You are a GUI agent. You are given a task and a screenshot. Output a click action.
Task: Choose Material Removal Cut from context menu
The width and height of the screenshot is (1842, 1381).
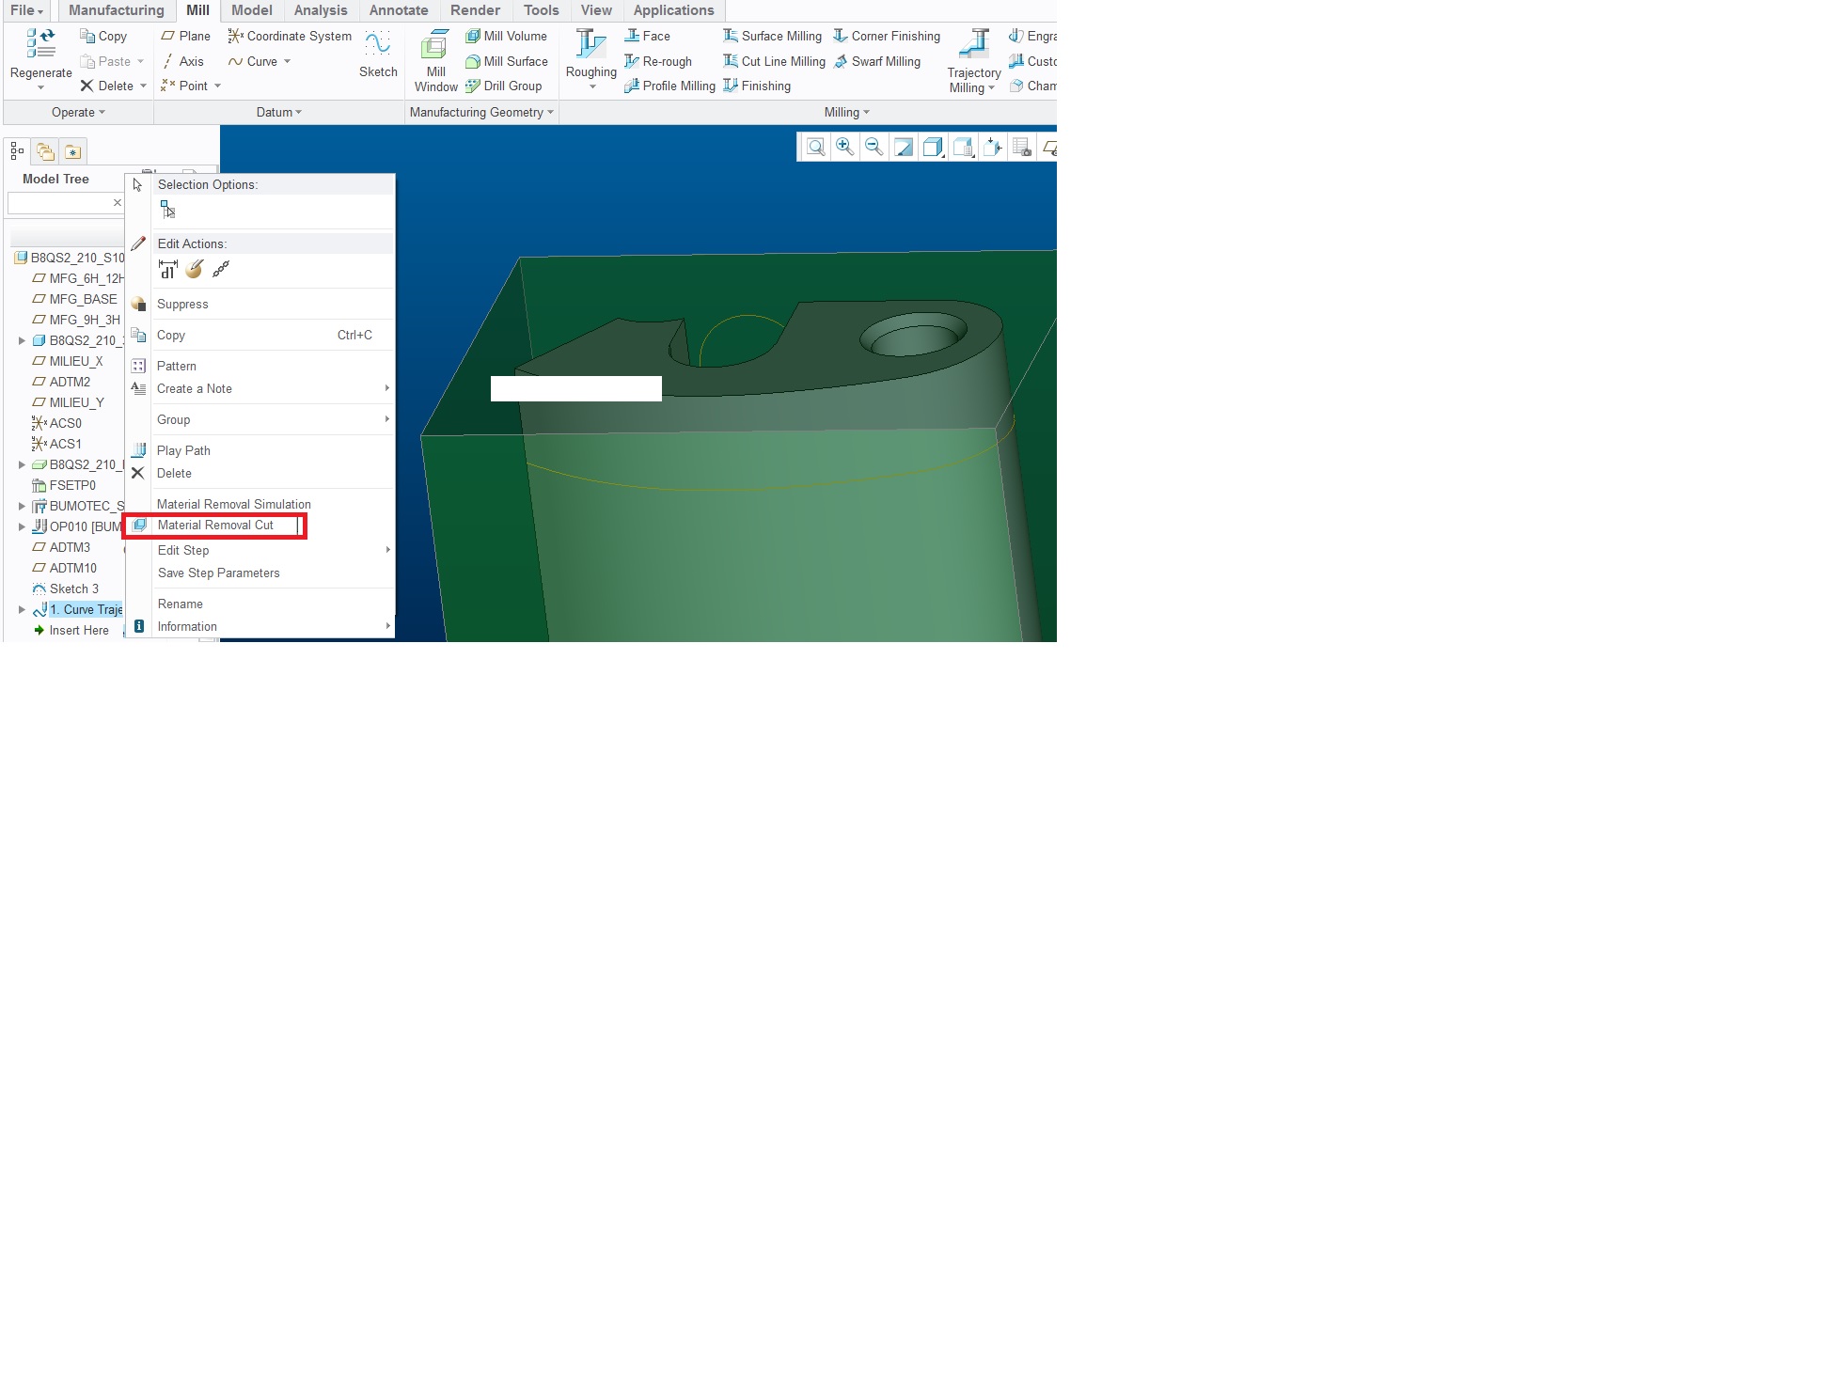pyautogui.click(x=215, y=526)
